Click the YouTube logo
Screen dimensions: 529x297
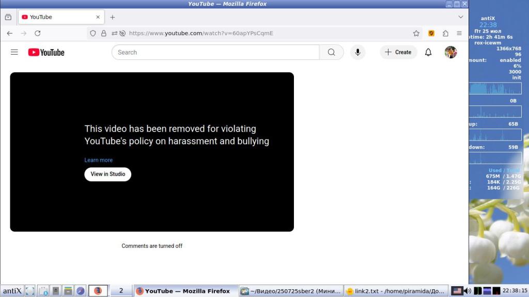pos(46,52)
